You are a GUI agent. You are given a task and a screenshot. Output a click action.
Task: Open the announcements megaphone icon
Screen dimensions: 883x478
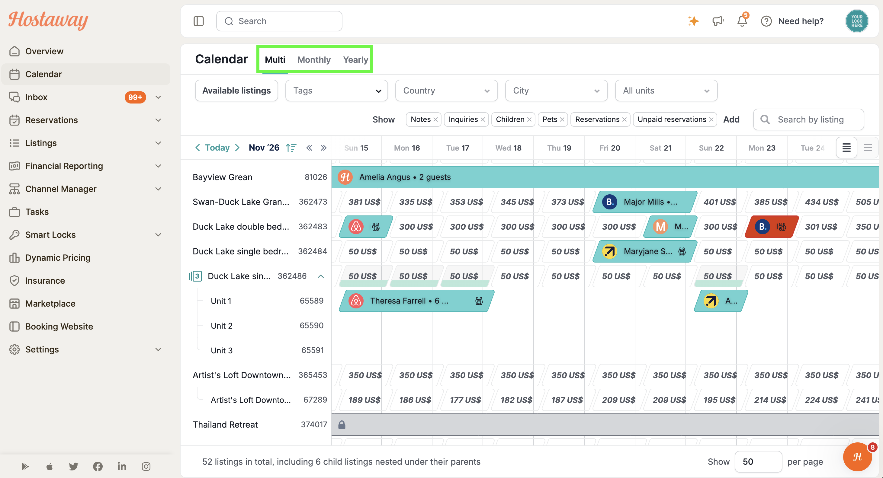click(718, 21)
